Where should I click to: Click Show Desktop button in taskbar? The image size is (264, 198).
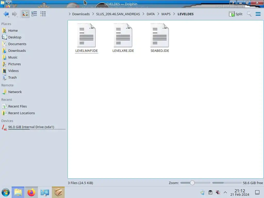click(257, 192)
